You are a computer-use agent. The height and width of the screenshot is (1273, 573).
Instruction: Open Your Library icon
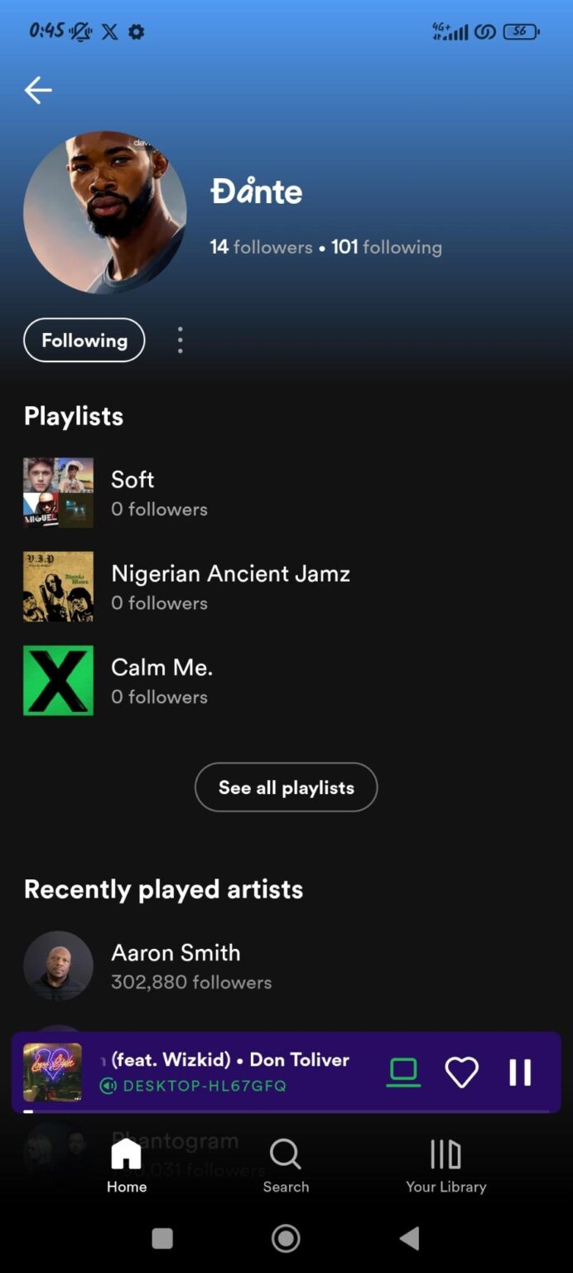pos(445,1153)
